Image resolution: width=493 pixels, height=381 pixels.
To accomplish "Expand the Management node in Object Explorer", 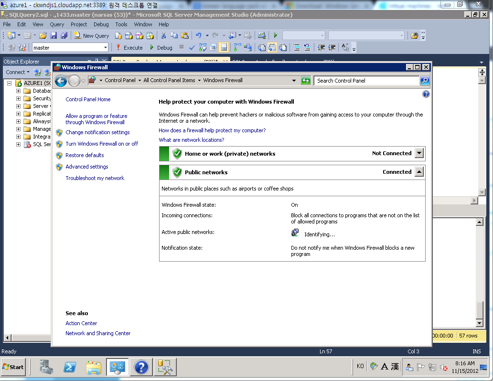I will [x=18, y=129].
